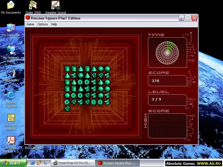The image size is (223, 167).
Task: Click the empty HIGH SCORE panel
Action: click(168, 126)
